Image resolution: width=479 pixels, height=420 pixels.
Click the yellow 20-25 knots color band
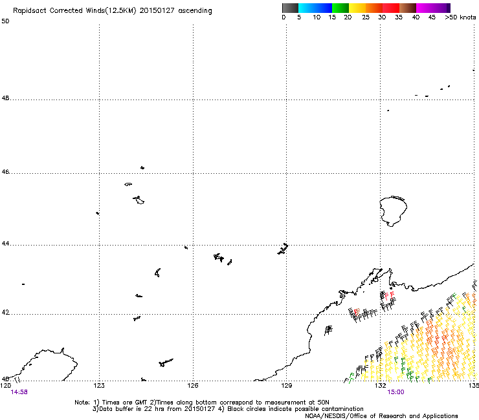[x=357, y=8]
